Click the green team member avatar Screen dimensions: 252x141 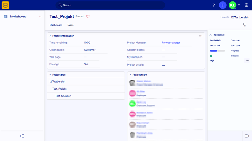[x=132, y=104]
